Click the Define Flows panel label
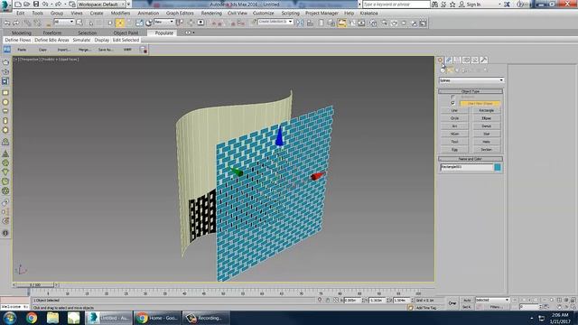This screenshot has width=578, height=325. coord(18,40)
